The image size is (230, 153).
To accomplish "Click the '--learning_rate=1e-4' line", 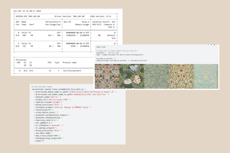I will point(46,120).
